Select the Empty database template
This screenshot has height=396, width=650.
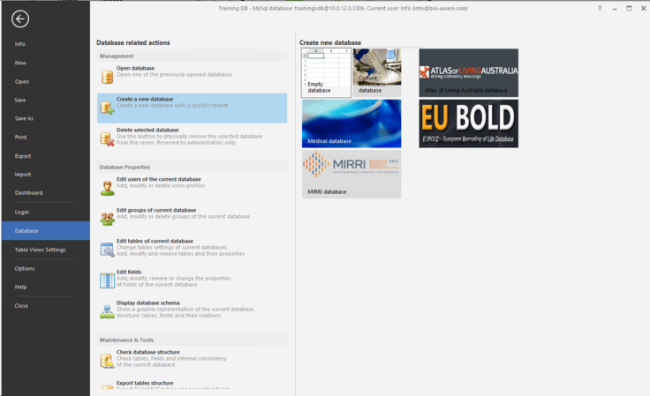tap(326, 73)
